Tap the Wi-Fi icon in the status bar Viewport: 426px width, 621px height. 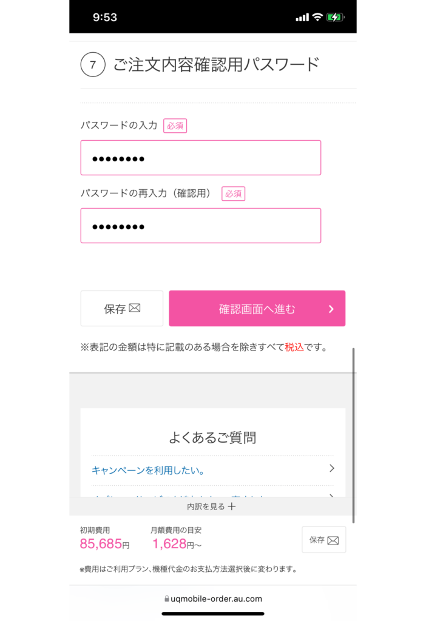(317, 17)
